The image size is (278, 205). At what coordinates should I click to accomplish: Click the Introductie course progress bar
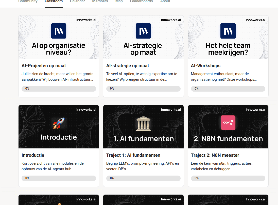(x=59, y=178)
